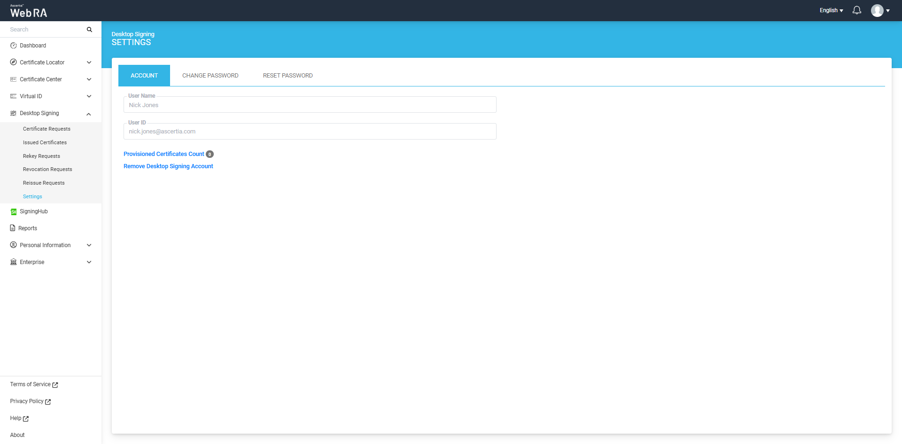
Task: Switch to the Change Password tab
Action: [210, 76]
